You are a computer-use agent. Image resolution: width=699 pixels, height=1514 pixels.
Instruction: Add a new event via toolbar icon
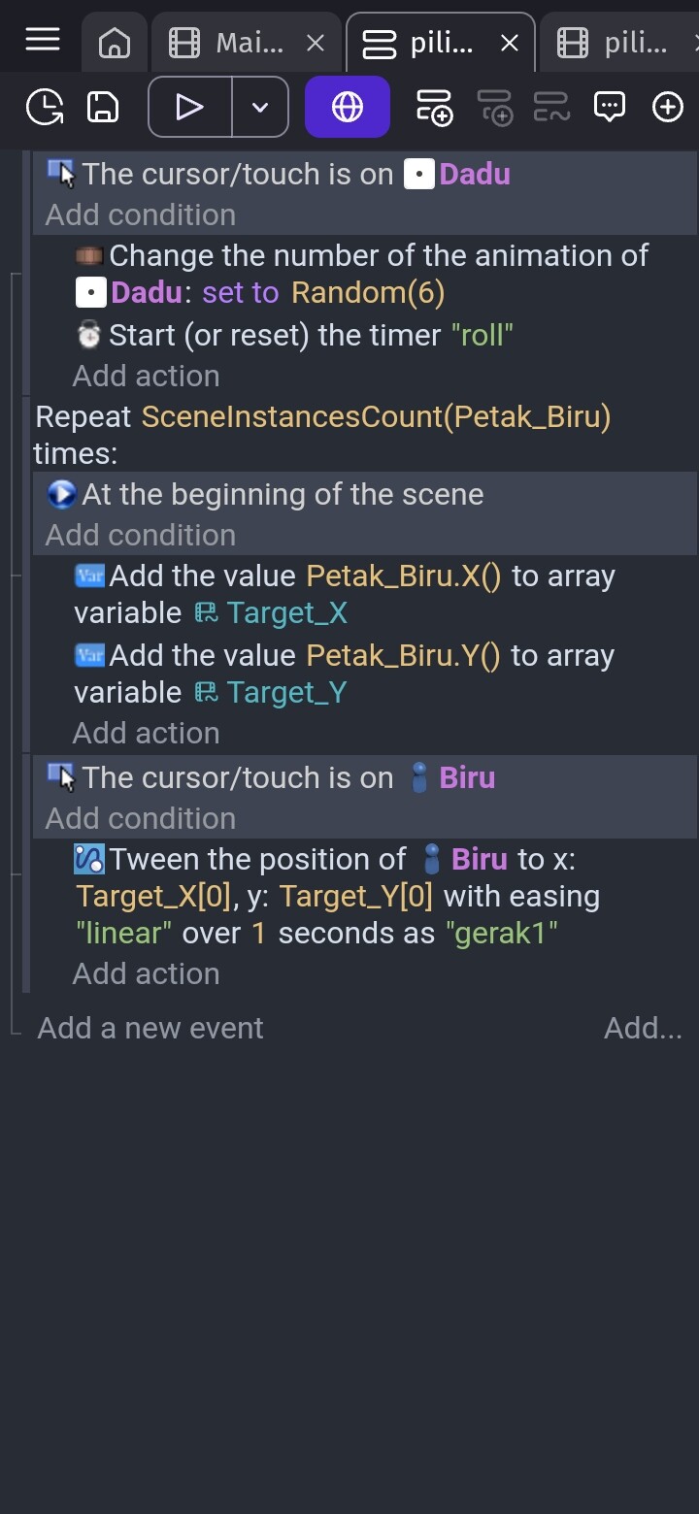(x=435, y=107)
